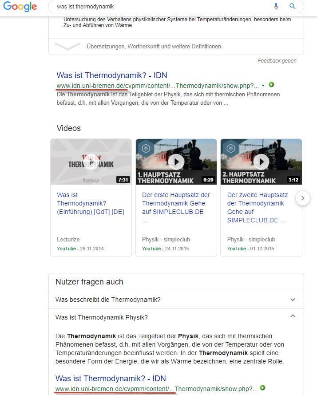Click the 3:12 duration badge
Image resolution: width=317 pixels, height=395 pixels.
click(x=293, y=180)
